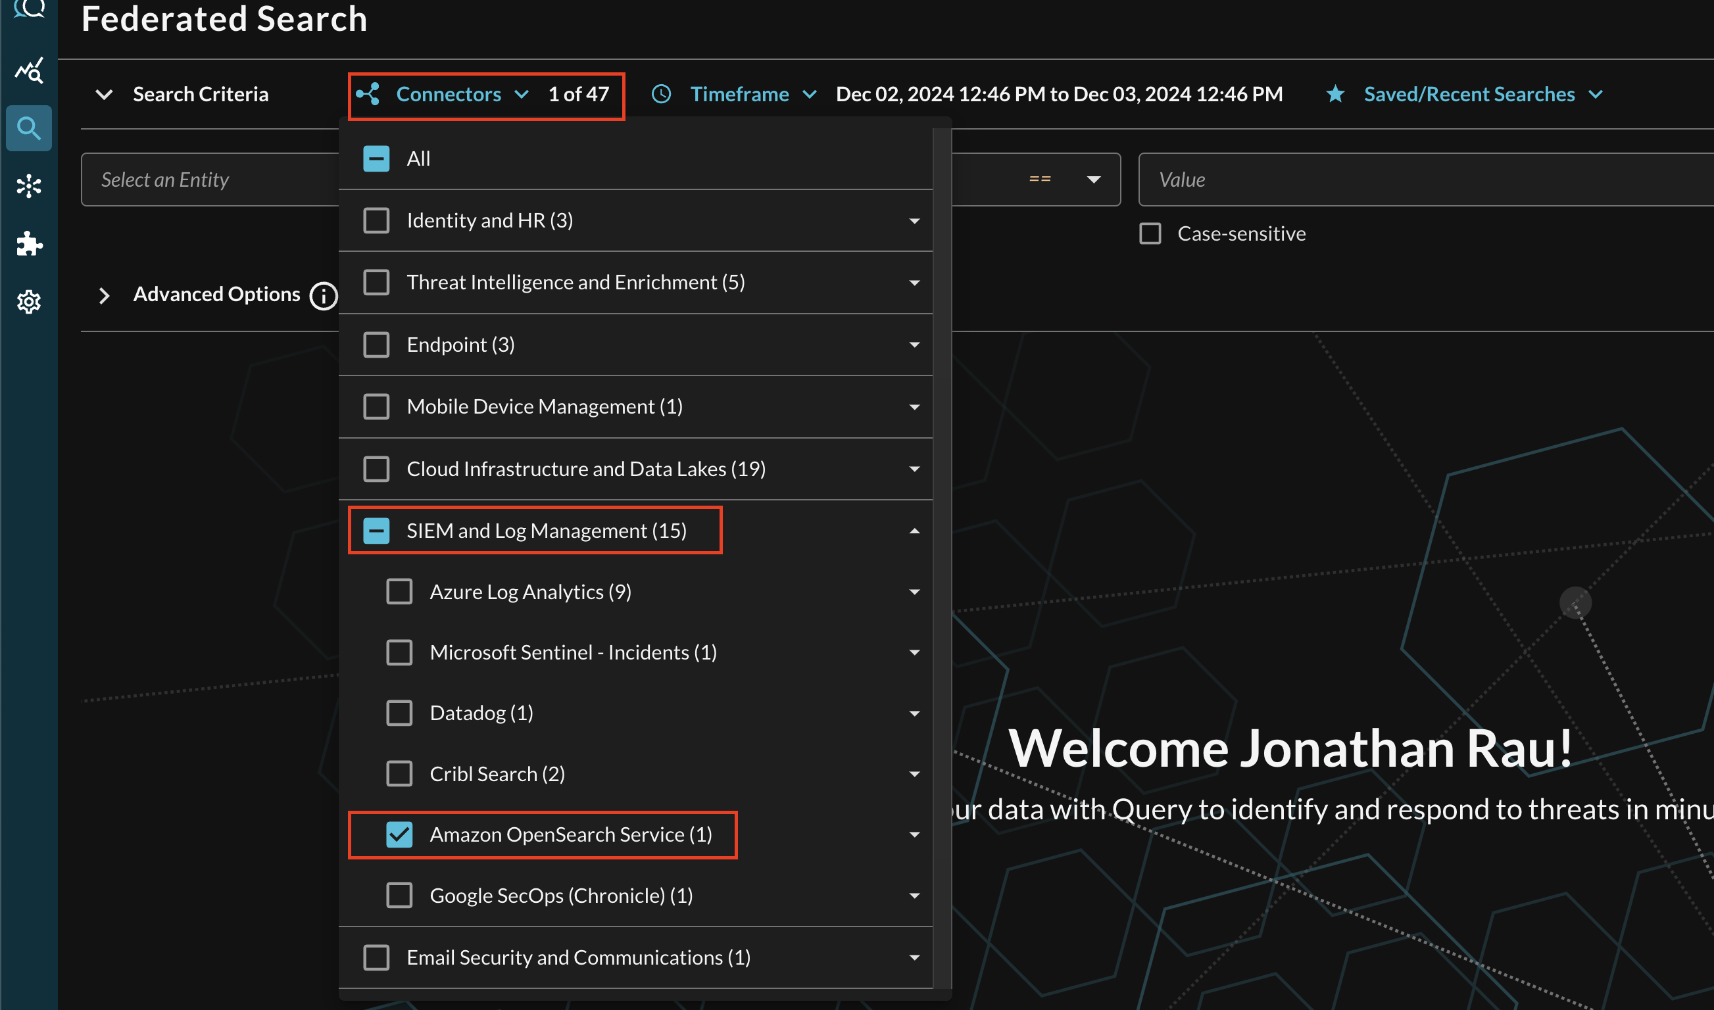The width and height of the screenshot is (1714, 1010).
Task: Check the Identity and HR checkbox
Action: (x=376, y=220)
